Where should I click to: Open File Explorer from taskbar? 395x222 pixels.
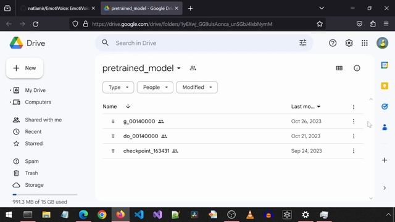point(46,215)
